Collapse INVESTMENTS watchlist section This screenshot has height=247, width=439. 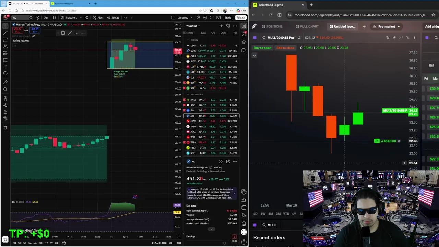coord(188,94)
